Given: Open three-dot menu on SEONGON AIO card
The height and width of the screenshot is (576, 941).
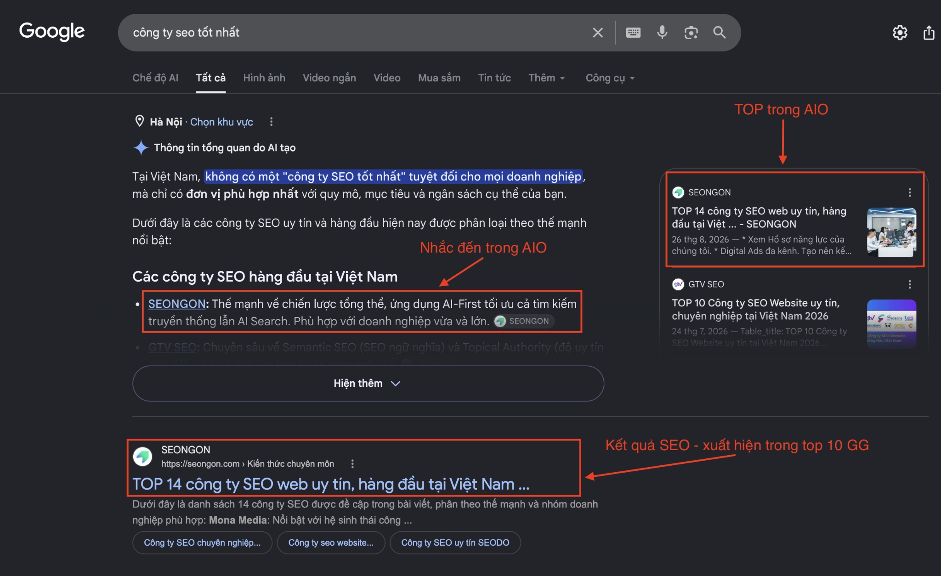Looking at the screenshot, I should coord(910,192).
